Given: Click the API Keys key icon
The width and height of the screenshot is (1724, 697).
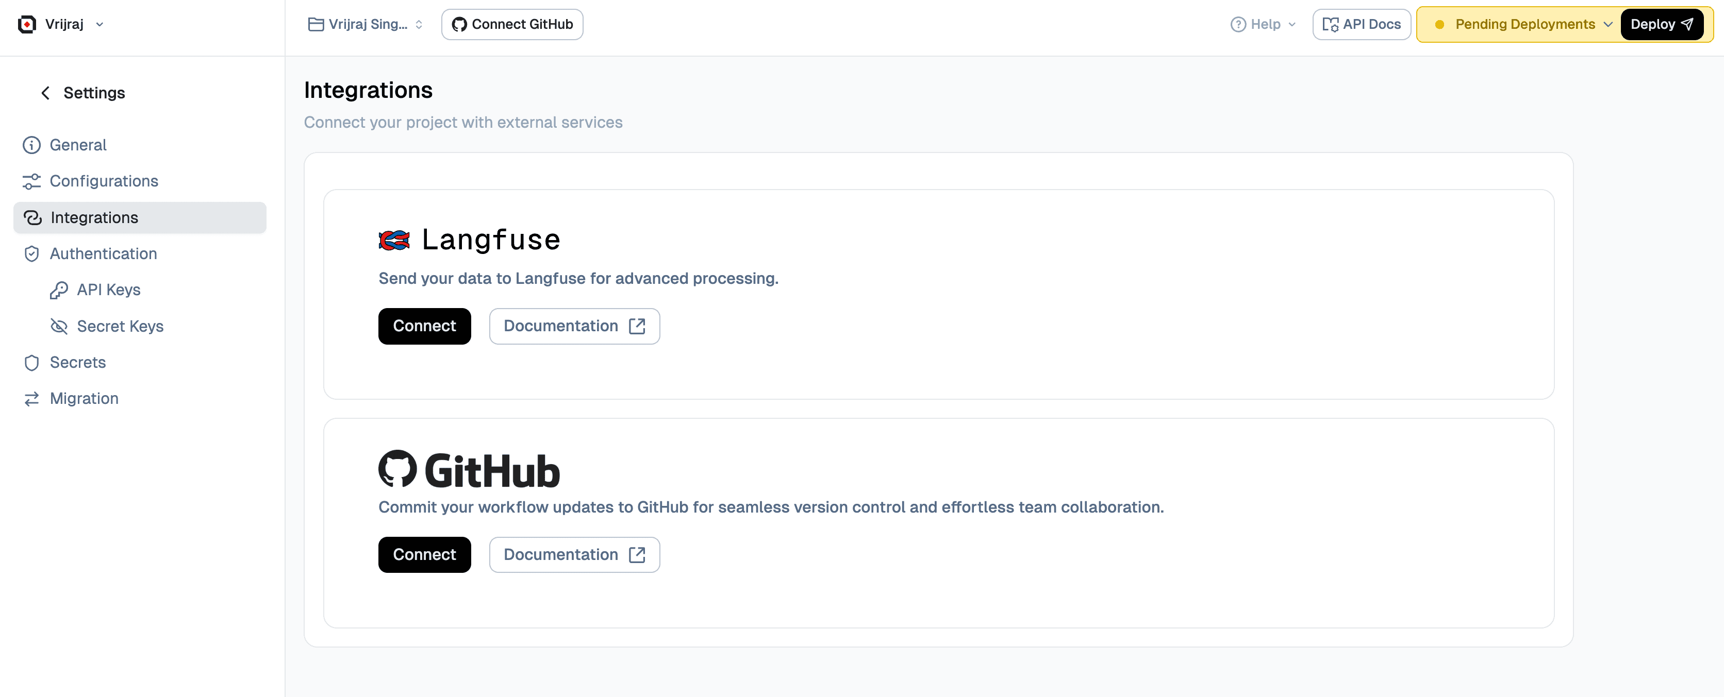Looking at the screenshot, I should [x=59, y=290].
